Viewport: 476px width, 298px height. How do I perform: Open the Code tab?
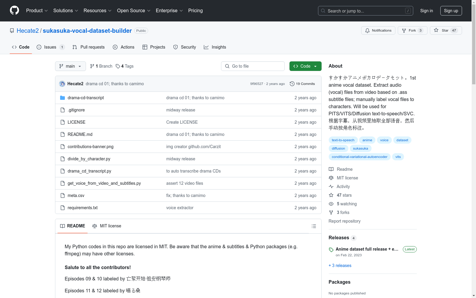(21, 47)
